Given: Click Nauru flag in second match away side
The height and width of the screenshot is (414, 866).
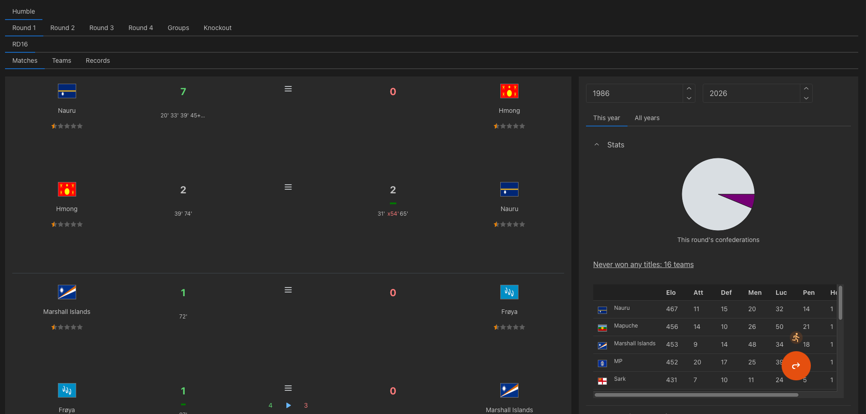Looking at the screenshot, I should tap(509, 189).
